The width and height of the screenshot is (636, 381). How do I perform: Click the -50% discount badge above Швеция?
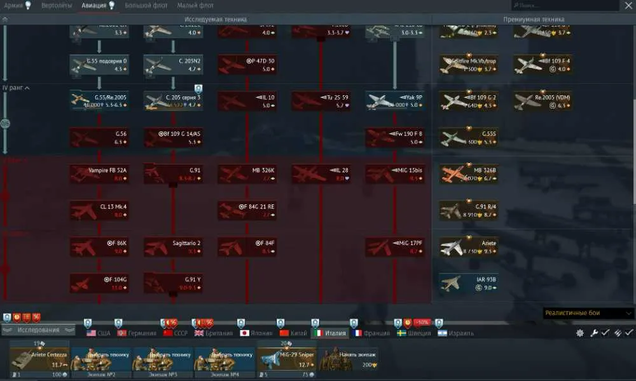click(x=422, y=323)
